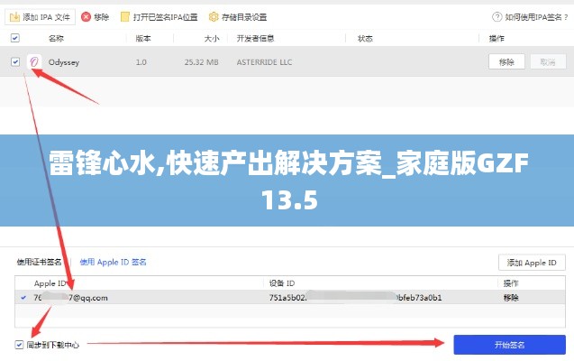
Task: Click the 操作 header in IPA list
Action: click(497, 38)
